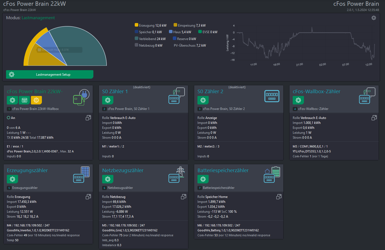The height and width of the screenshot is (250, 385).
Task: Toggle the 'An' charging state indicator
Action: (8, 118)
